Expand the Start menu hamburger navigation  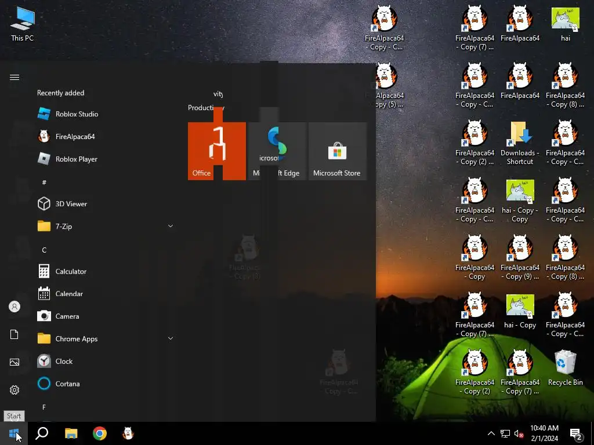tap(15, 77)
